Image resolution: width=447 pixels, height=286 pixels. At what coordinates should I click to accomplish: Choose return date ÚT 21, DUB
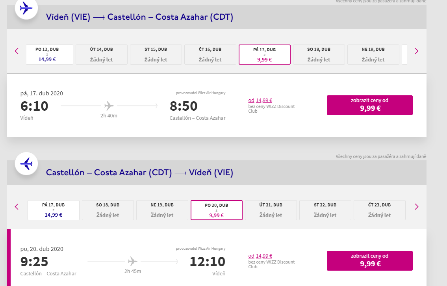tap(271, 210)
